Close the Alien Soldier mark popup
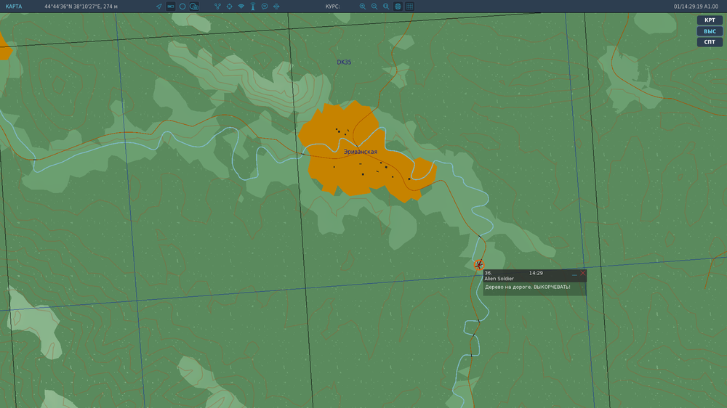The width and height of the screenshot is (727, 408). (583, 273)
